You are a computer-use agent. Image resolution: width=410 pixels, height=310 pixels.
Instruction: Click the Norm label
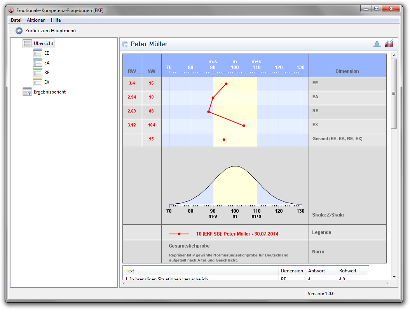tap(318, 251)
